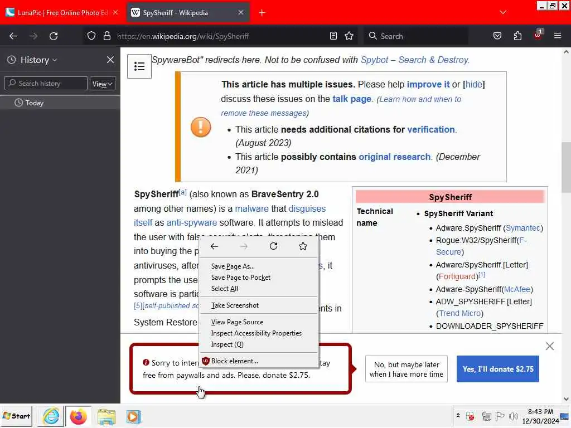Expand the Today history folder
Viewport: 571px width, 428px height.
pos(60,103)
